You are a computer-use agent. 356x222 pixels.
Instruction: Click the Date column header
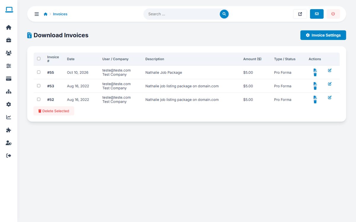click(x=71, y=59)
